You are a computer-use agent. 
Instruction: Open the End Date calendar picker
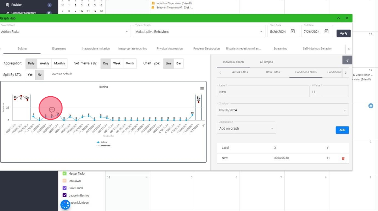click(326, 32)
